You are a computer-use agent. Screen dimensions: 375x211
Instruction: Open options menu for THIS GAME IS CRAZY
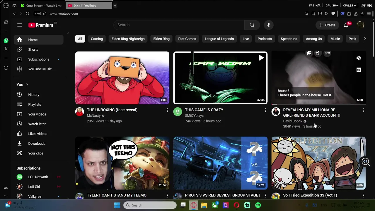tap(265, 110)
